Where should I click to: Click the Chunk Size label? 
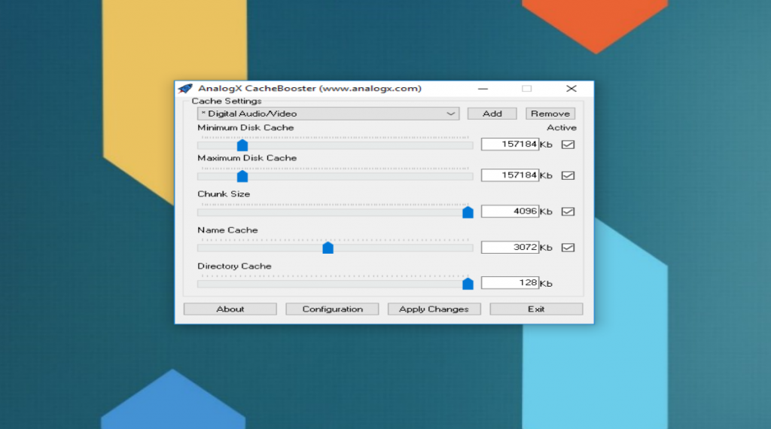coord(224,193)
